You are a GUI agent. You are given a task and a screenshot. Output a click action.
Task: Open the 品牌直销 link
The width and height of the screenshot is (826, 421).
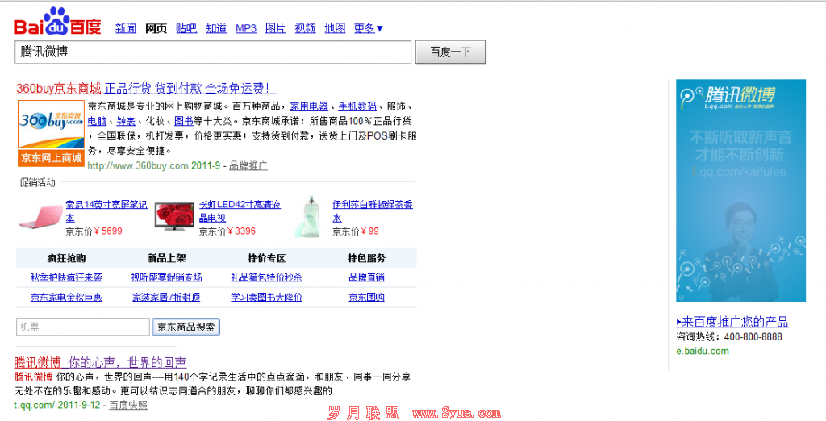click(367, 277)
